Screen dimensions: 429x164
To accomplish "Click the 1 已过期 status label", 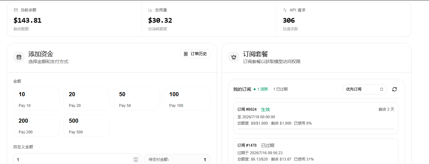I will tap(281, 89).
